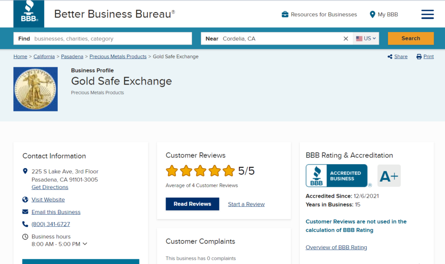Open the Start a Review link
This screenshot has width=445, height=264.
(246, 204)
